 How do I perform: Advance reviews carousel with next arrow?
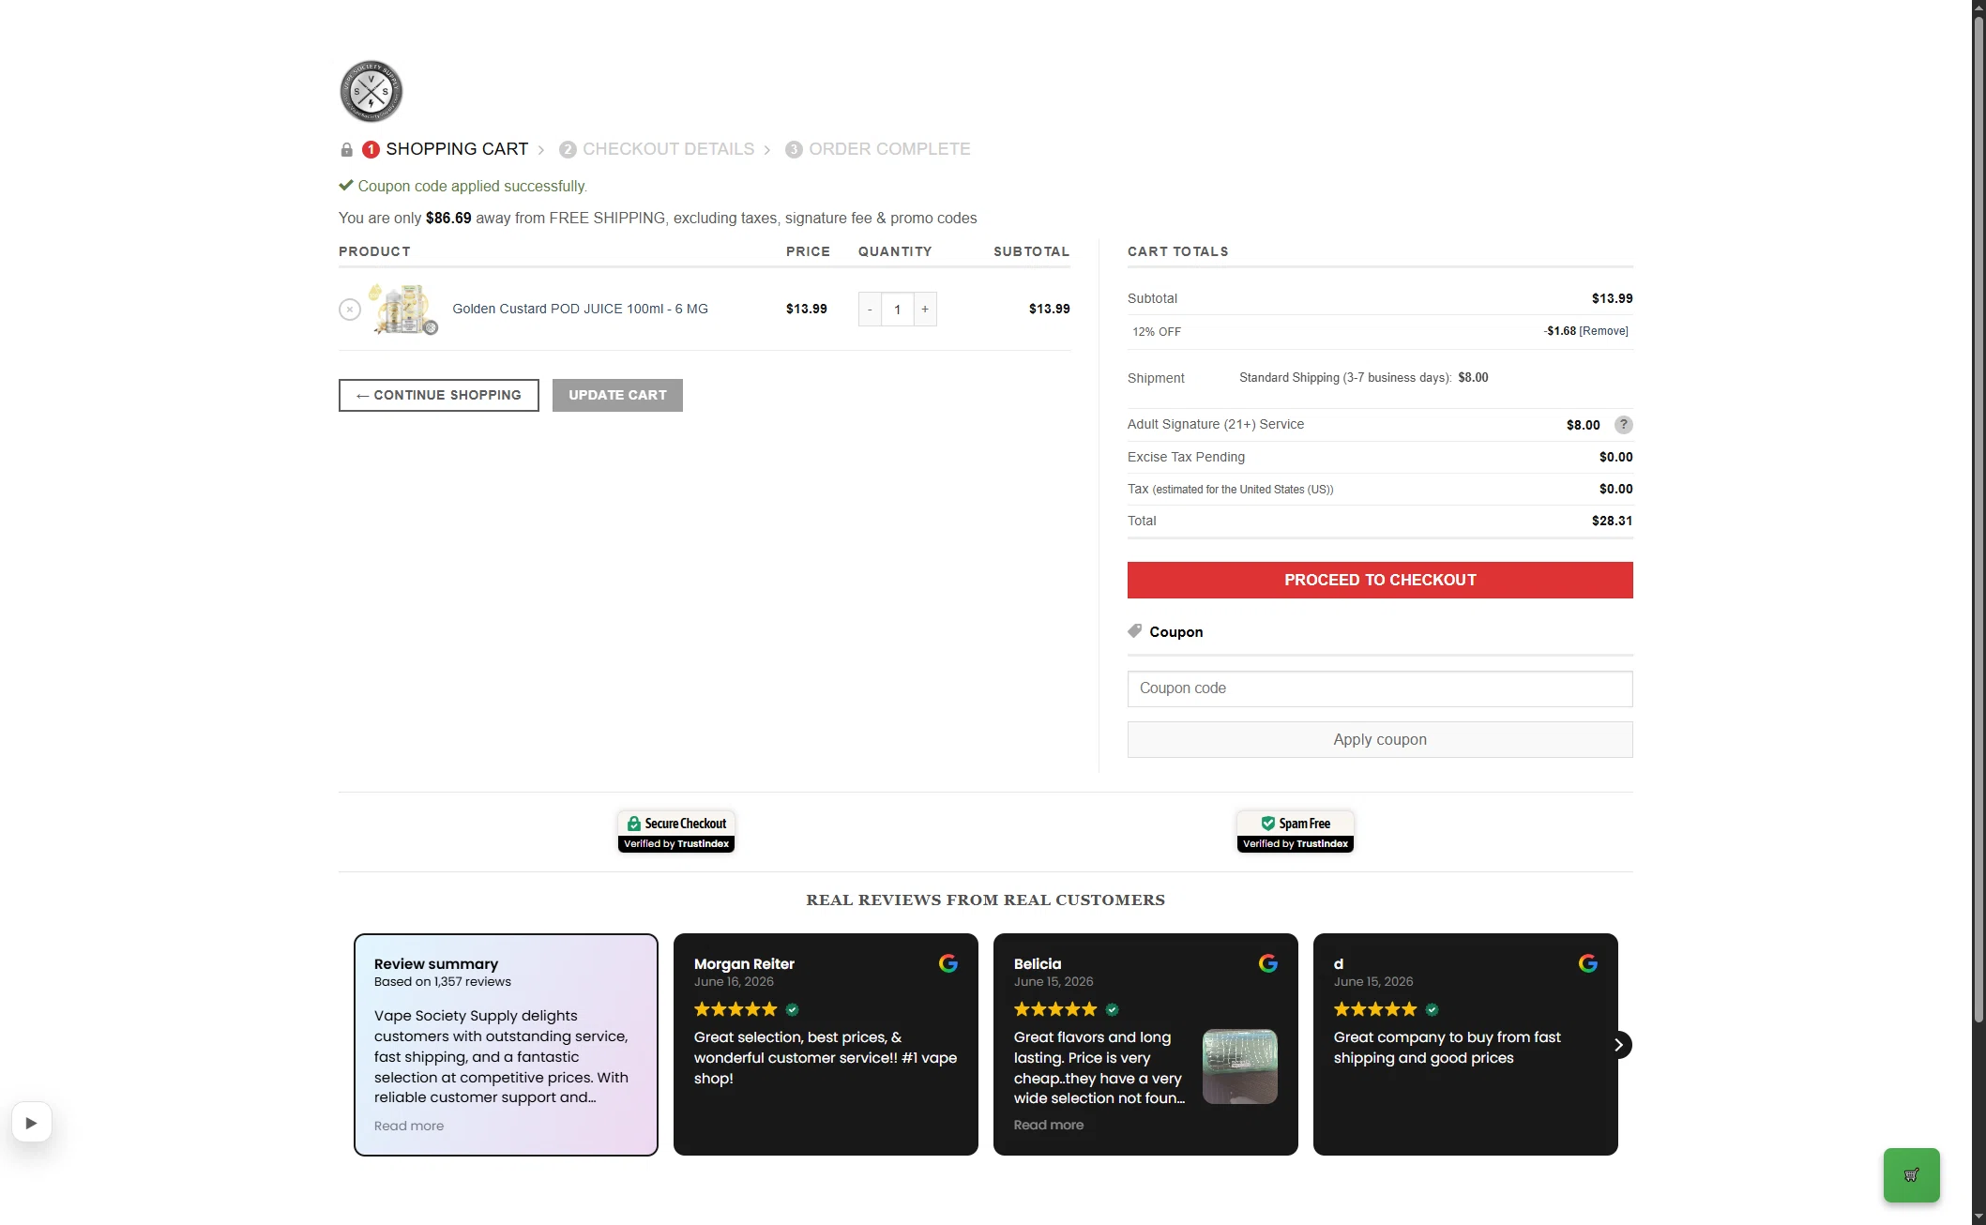(1618, 1045)
